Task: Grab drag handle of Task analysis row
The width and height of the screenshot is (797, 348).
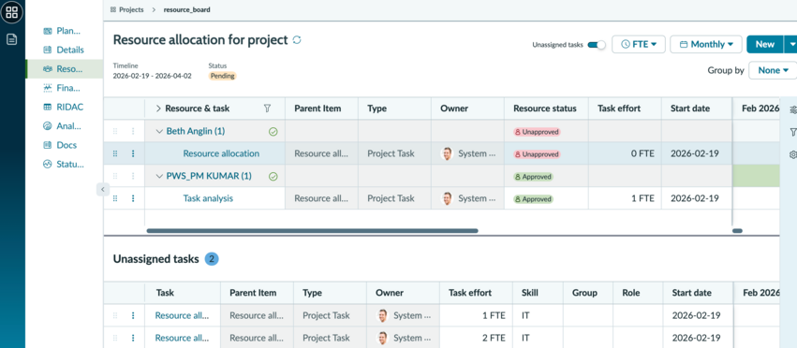Action: 115,198
